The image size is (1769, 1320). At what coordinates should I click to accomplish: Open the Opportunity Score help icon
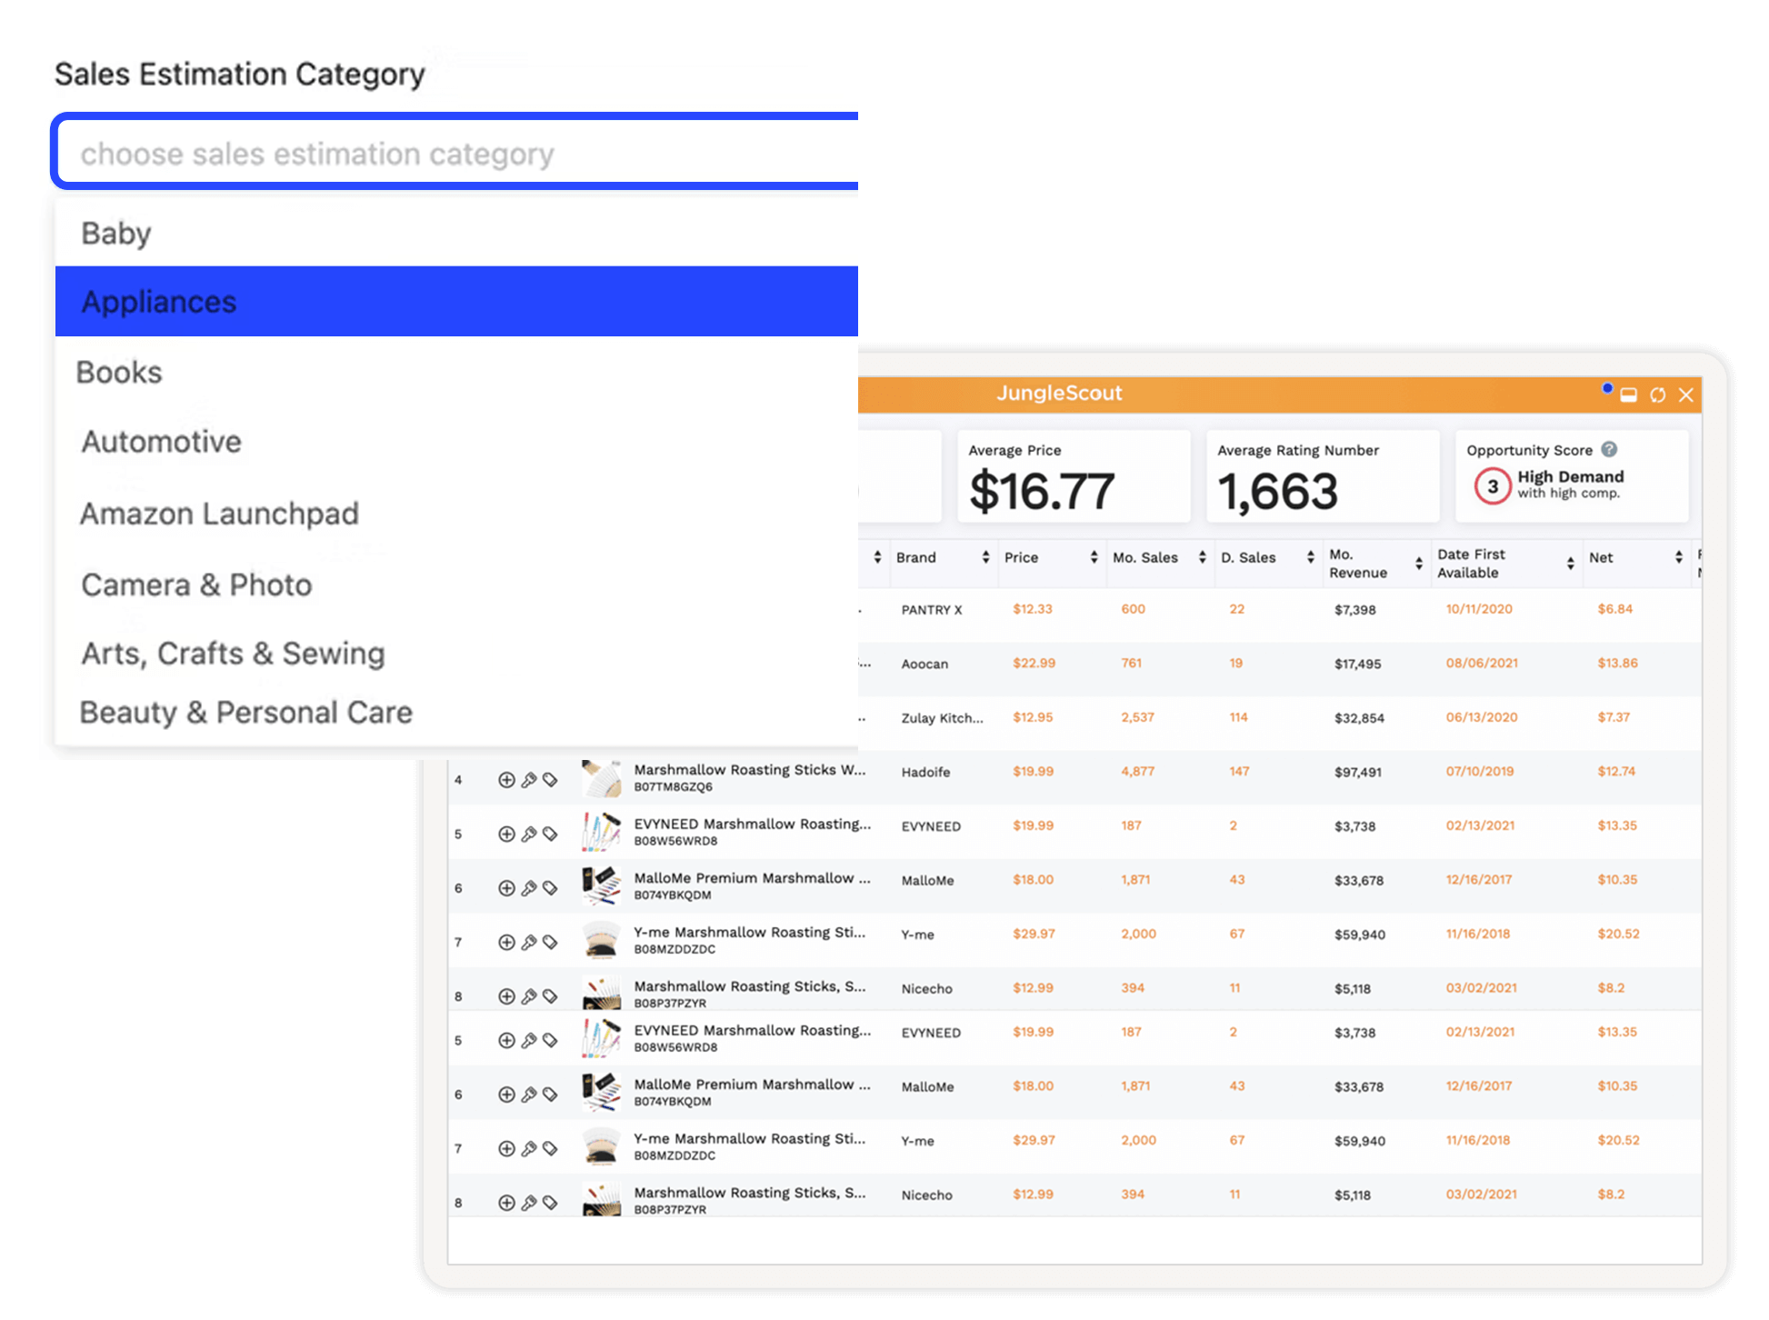[1609, 449]
